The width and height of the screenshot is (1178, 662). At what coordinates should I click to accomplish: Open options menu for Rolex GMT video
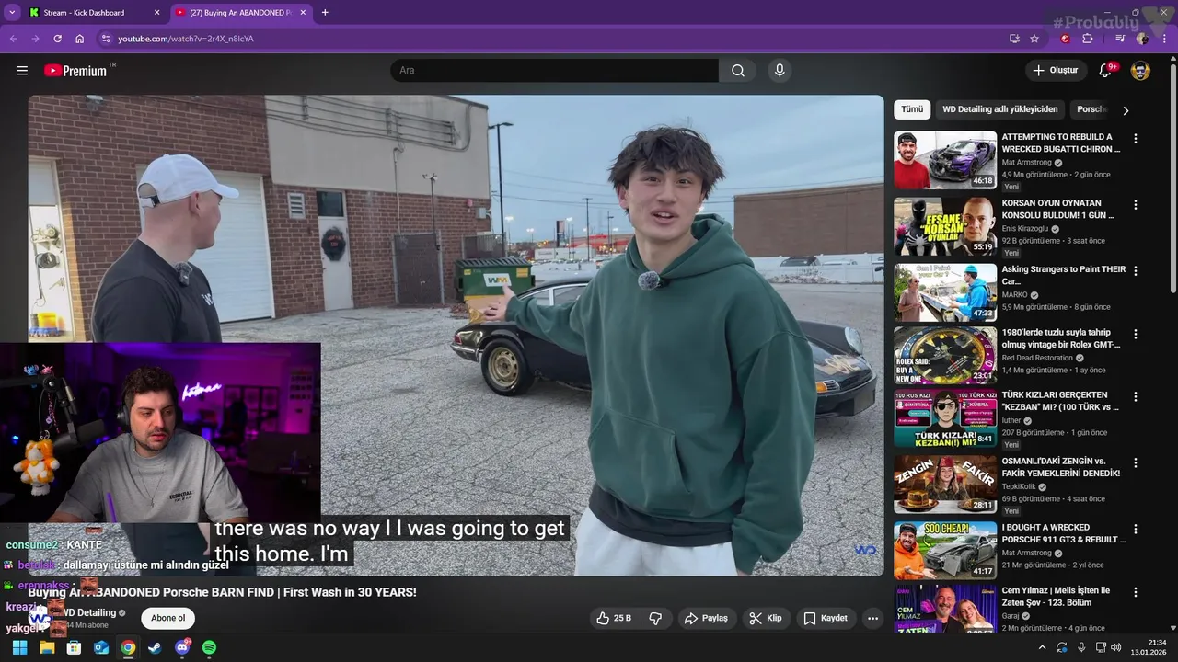click(1136, 335)
